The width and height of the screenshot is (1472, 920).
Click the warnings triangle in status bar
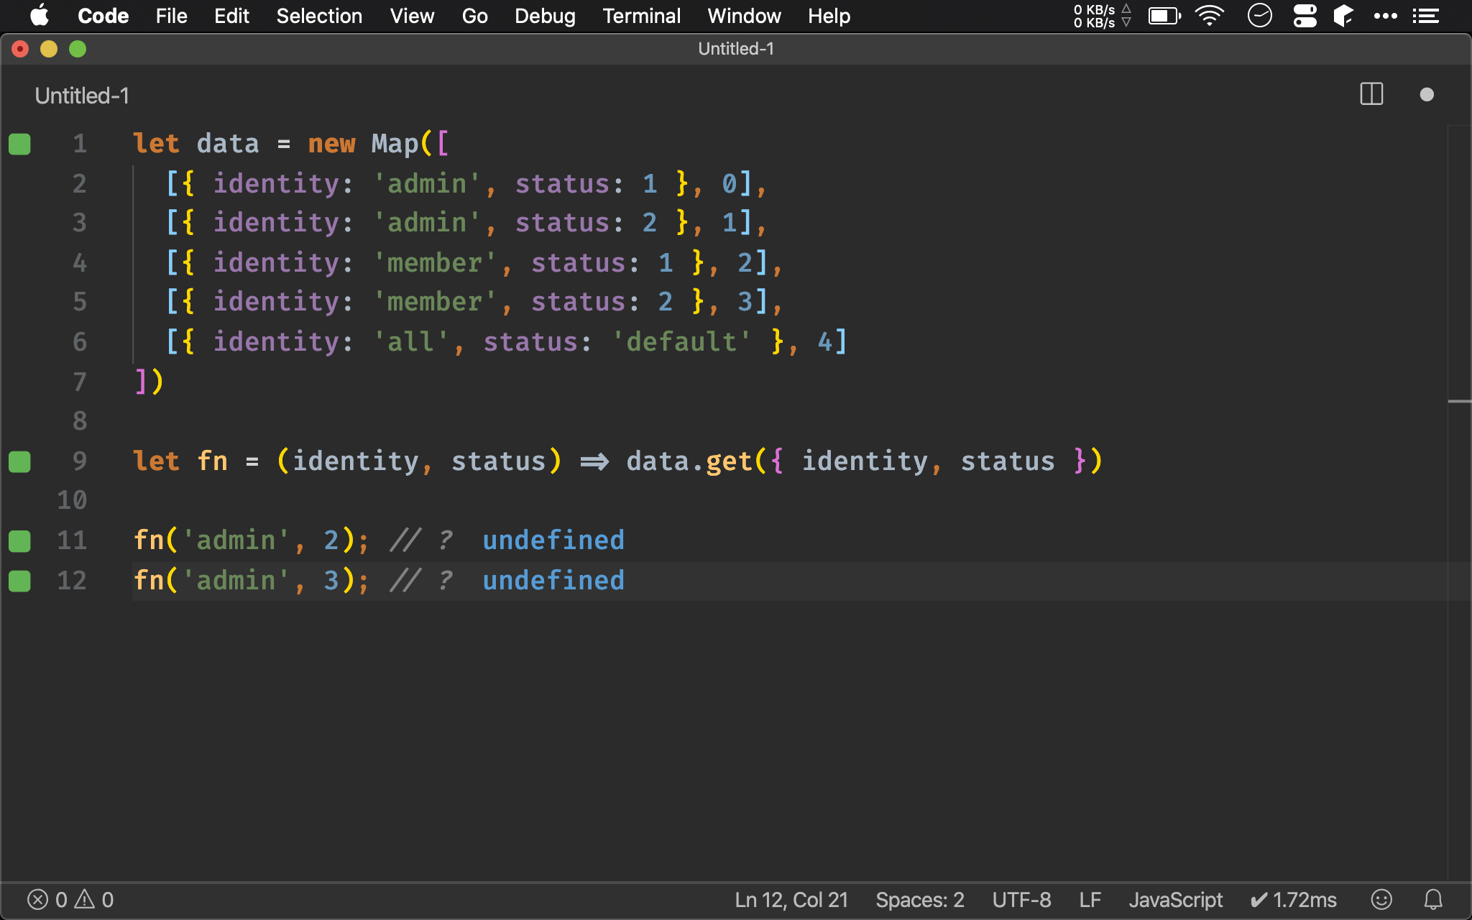click(x=85, y=899)
